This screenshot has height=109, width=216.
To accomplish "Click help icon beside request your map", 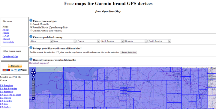I will click(31, 59).
